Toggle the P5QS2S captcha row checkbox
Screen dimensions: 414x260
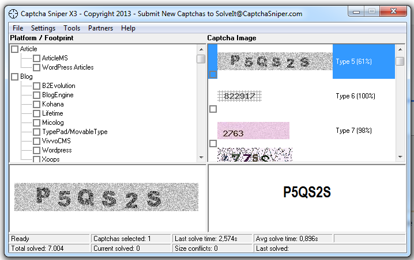[213, 75]
